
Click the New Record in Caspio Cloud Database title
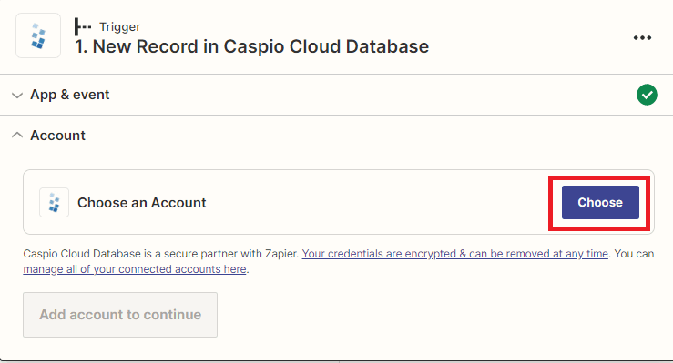(x=252, y=46)
